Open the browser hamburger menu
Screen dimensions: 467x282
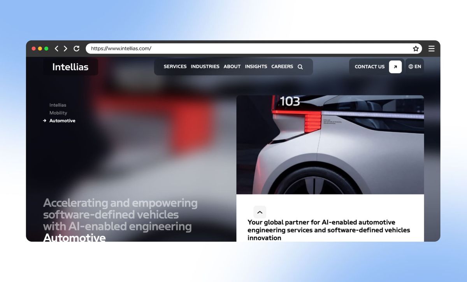432,49
